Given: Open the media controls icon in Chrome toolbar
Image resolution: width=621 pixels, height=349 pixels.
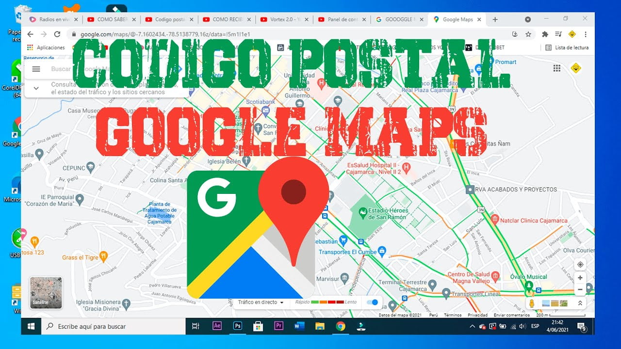Looking at the screenshot, I should [558, 34].
